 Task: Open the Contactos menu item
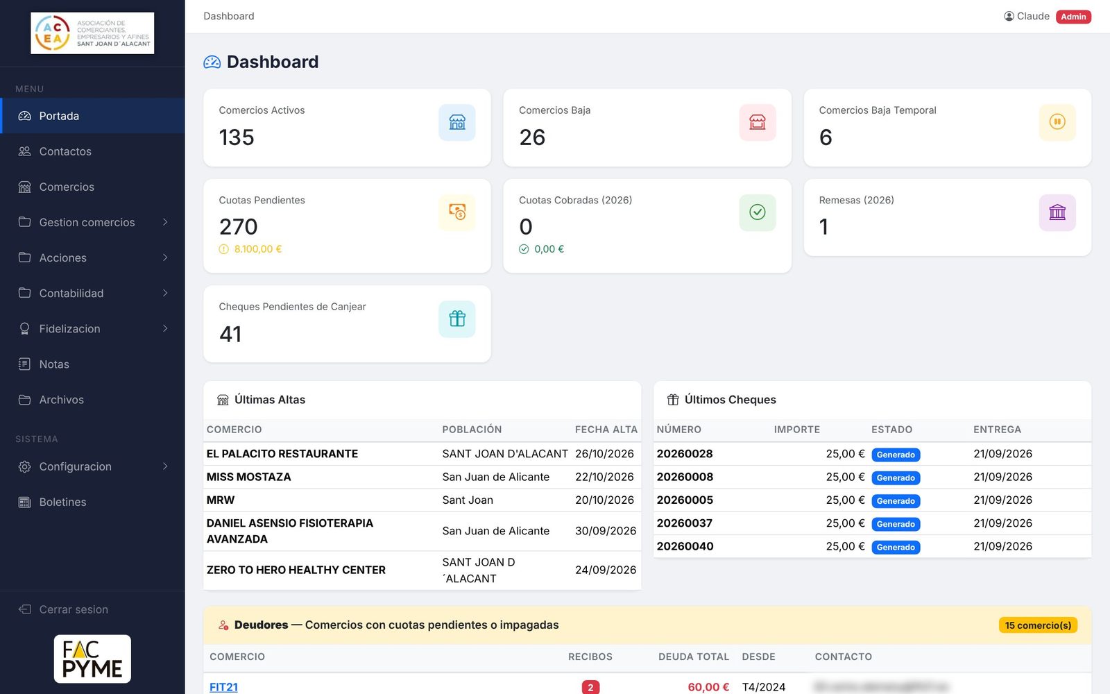(x=92, y=151)
